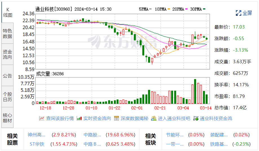Viewport: 259px width, 151px height.
Task: Click the 01-22 date axis label
Action: click(x=114, y=108)
